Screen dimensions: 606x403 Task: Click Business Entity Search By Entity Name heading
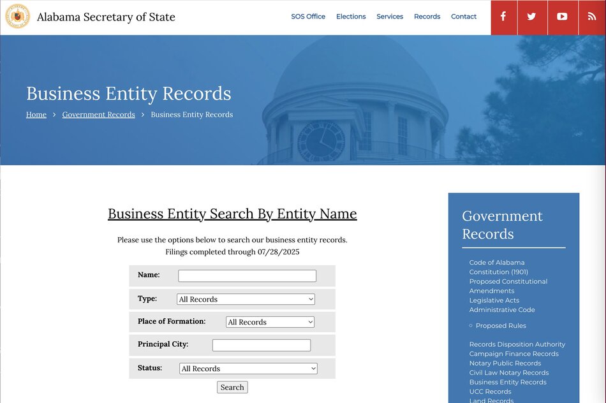click(x=232, y=214)
